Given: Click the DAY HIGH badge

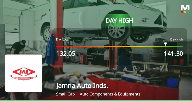Looking at the screenshot, I should click(119, 20).
